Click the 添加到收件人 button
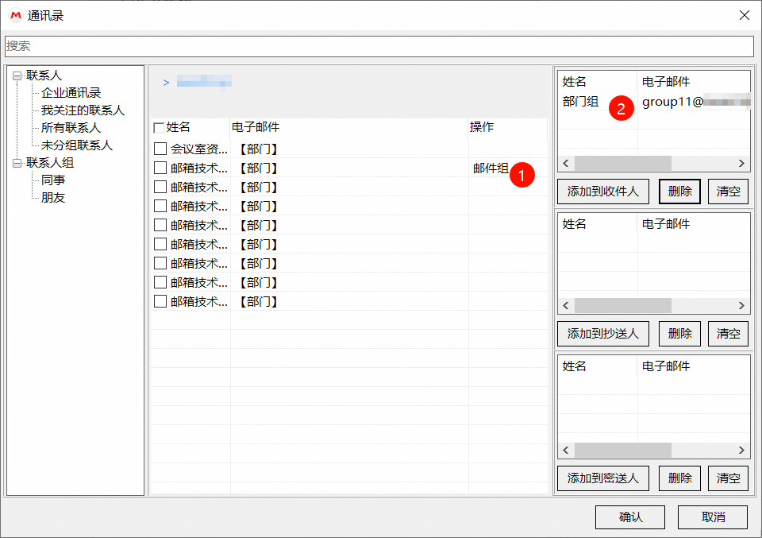This screenshot has height=538, width=762. point(603,191)
